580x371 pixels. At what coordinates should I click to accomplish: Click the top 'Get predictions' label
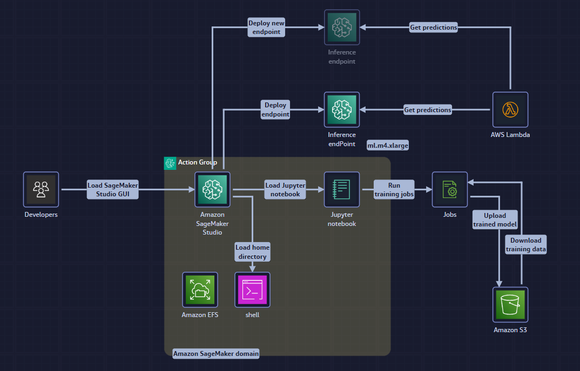[x=434, y=28]
